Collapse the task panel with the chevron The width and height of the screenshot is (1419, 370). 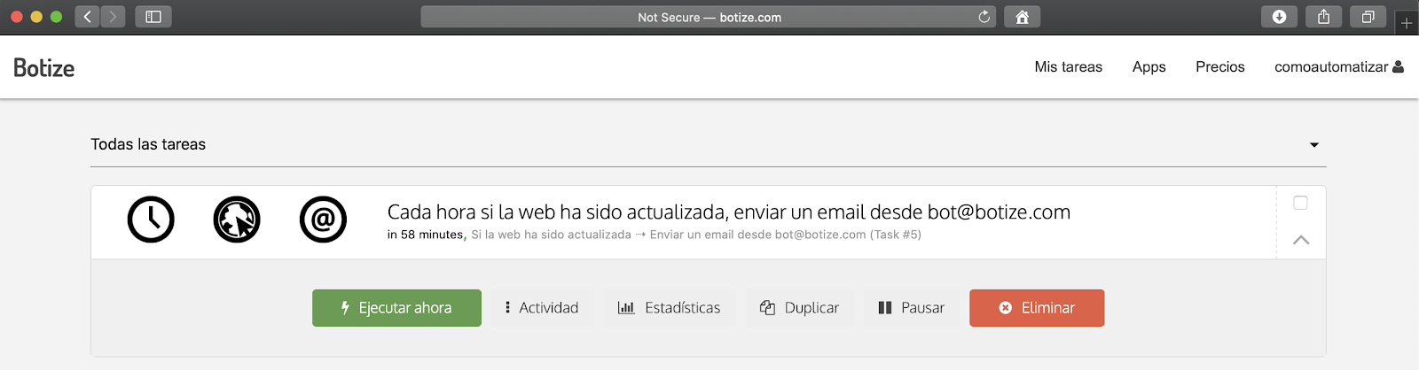pyautogui.click(x=1301, y=240)
